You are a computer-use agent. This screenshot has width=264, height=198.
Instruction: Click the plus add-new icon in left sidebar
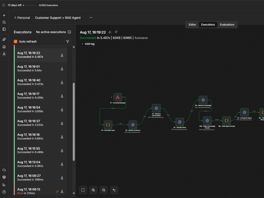(4, 15)
